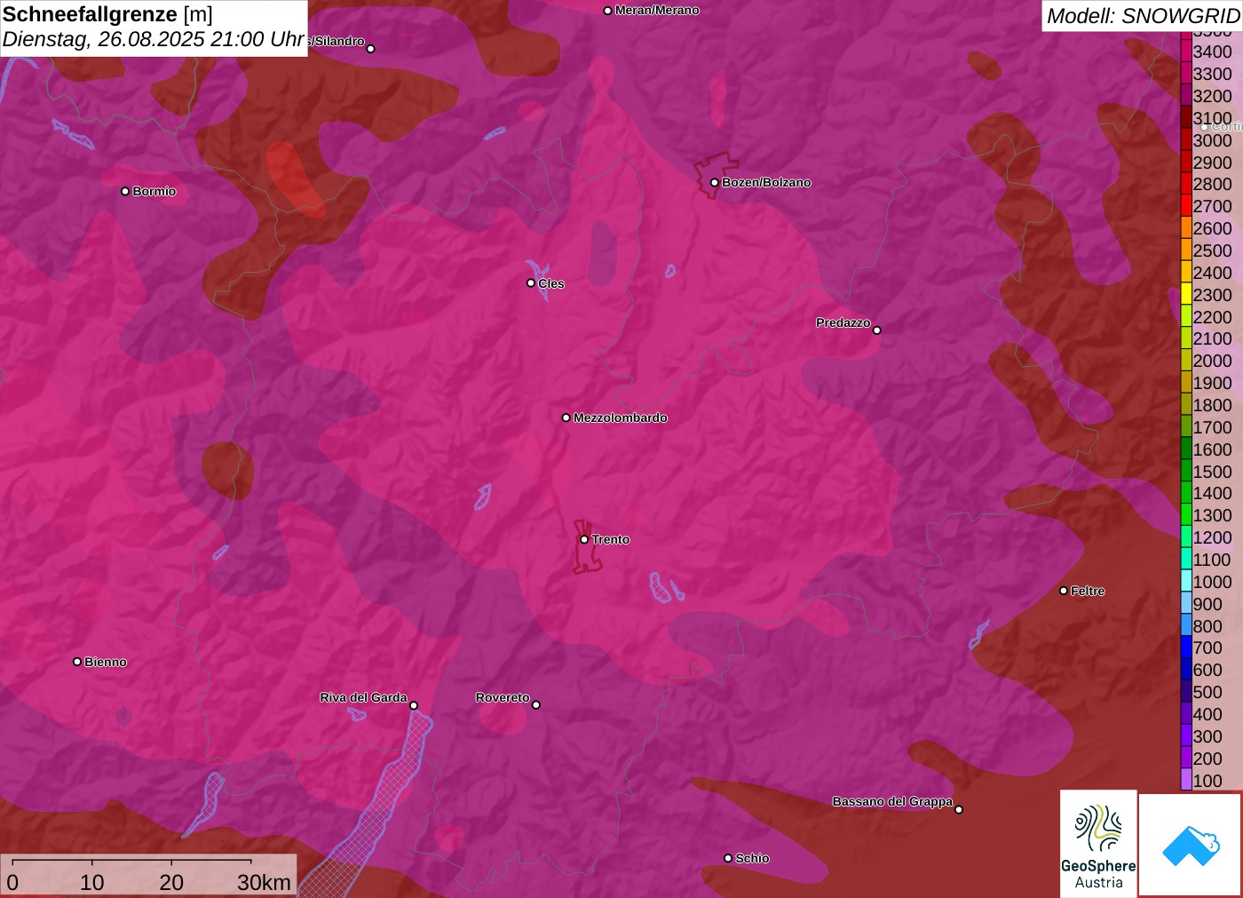This screenshot has width=1243, height=898.
Task: Click the Mezzolombardo location marker
Action: [566, 417]
